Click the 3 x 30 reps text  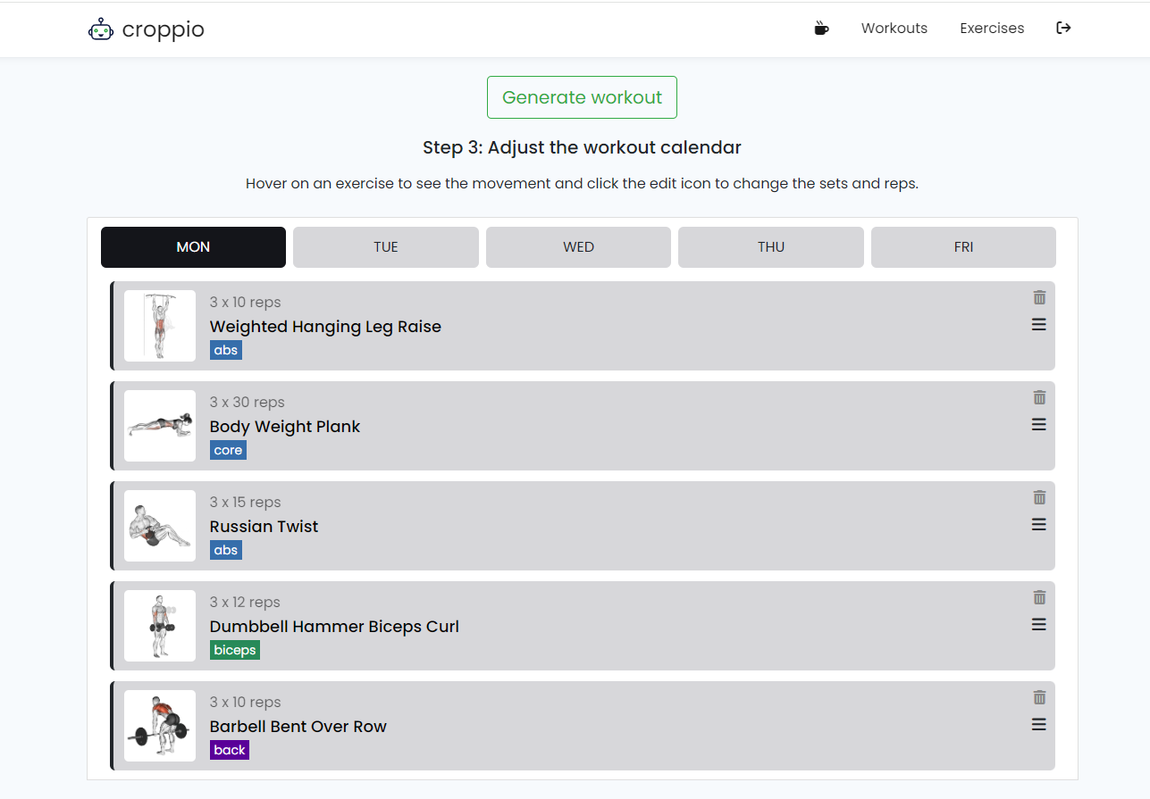click(x=248, y=403)
